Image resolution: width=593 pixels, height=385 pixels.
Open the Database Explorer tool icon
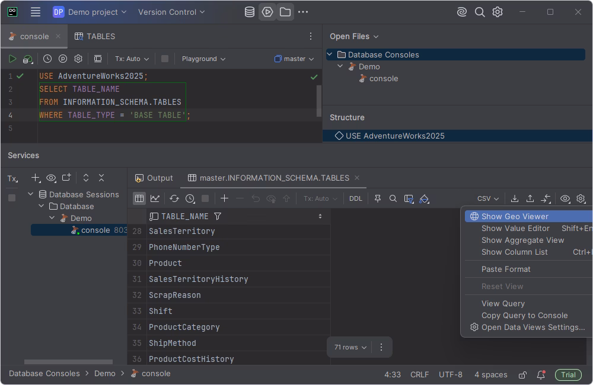(249, 12)
